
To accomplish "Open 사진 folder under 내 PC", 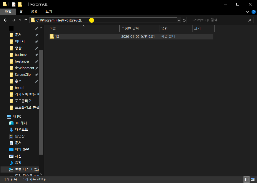I will click(18, 156).
